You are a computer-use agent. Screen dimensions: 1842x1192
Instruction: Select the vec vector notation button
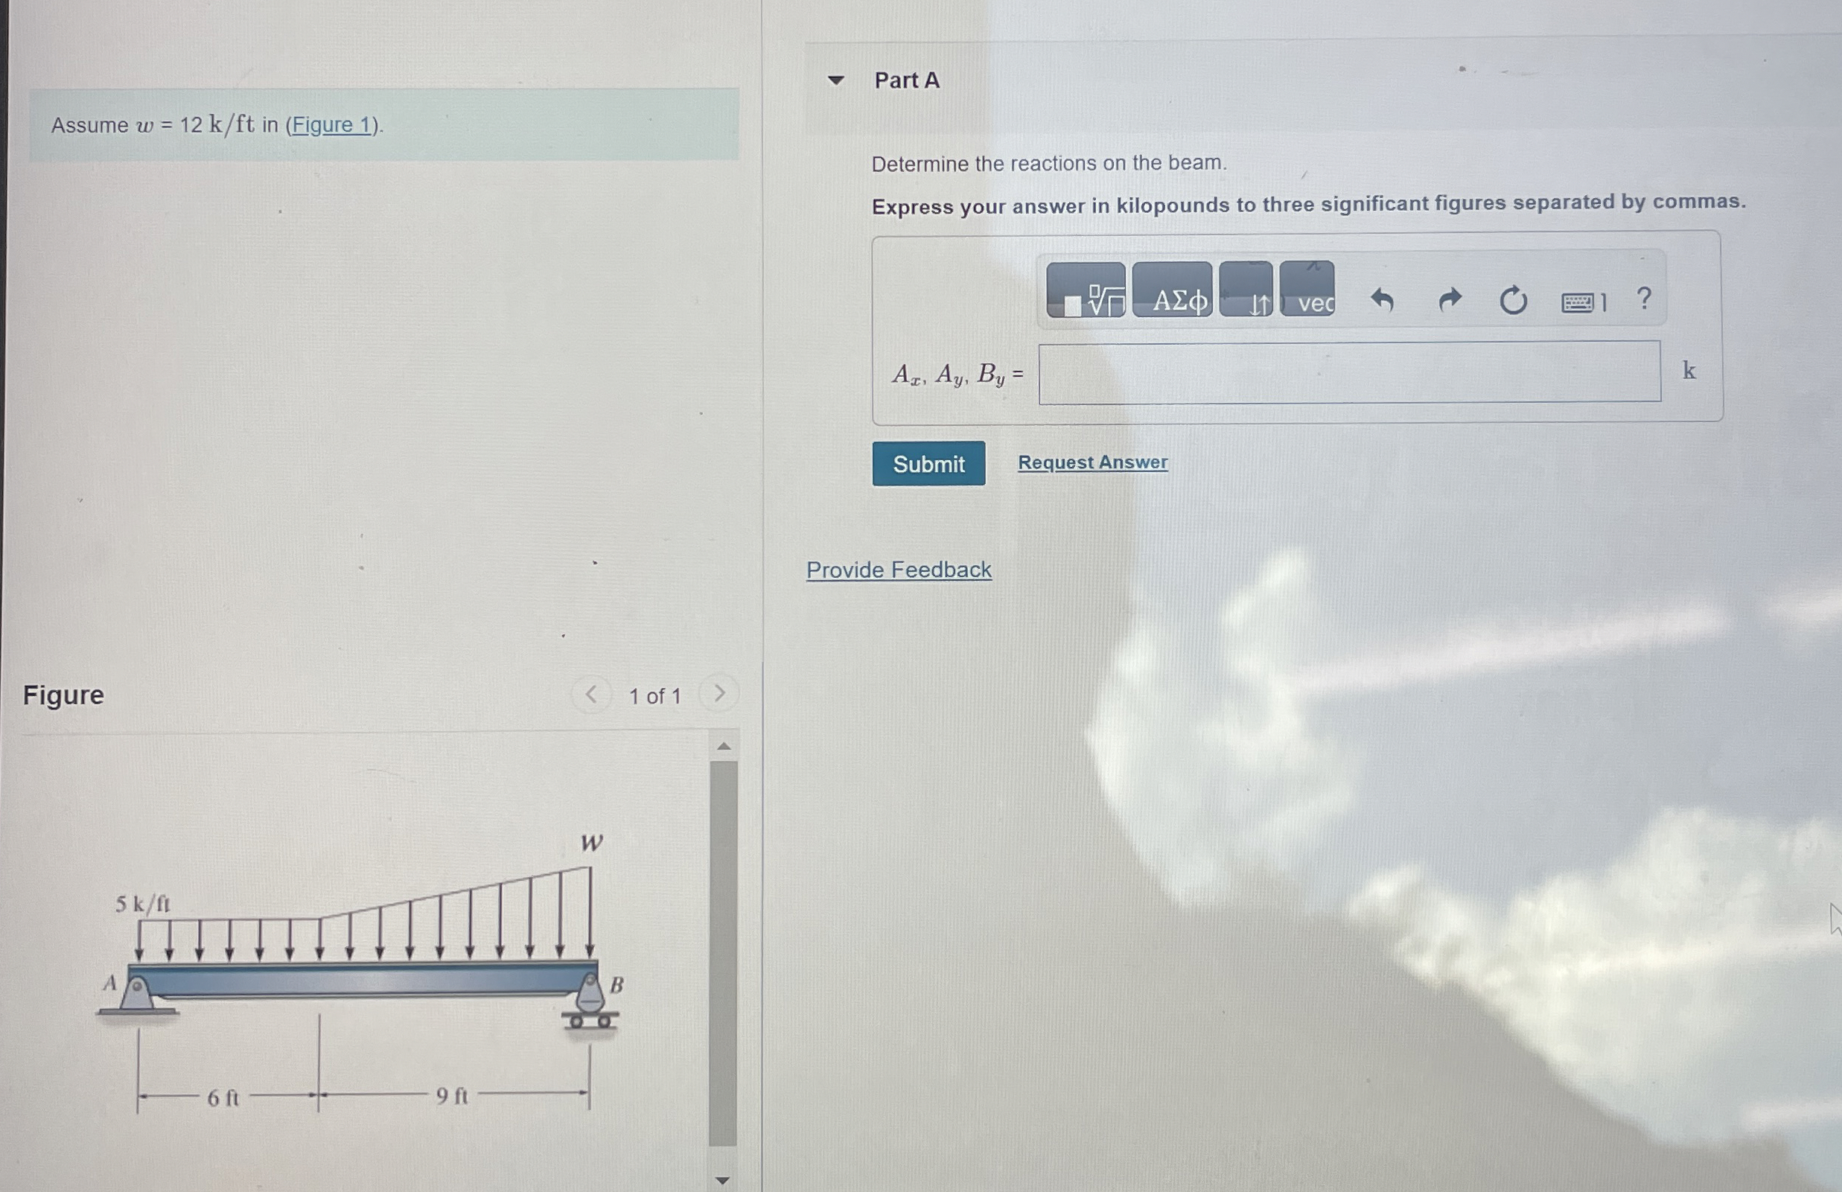[1307, 291]
